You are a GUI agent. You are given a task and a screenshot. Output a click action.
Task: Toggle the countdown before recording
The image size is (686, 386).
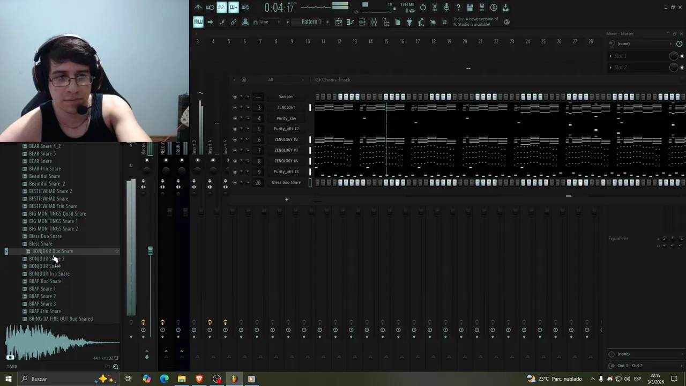pyautogui.click(x=222, y=8)
